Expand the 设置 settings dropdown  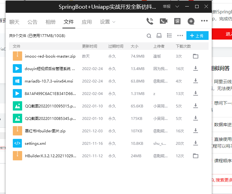(107, 22)
